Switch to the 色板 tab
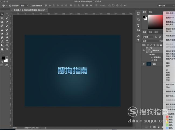175x130 pixels. point(150,12)
